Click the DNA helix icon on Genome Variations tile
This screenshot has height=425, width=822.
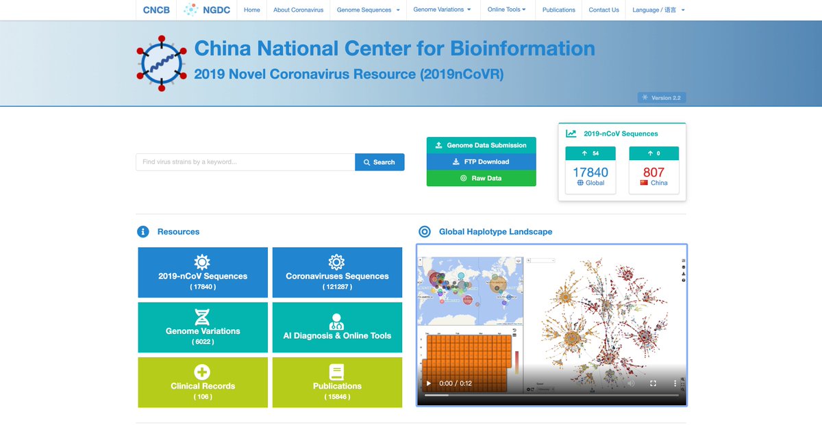pos(202,317)
